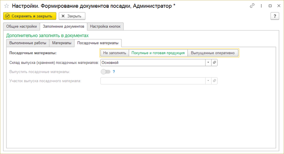Image resolution: width=284 pixels, height=154 pixels.
Task: Select 'Не заполнять' option
Action: (115, 53)
